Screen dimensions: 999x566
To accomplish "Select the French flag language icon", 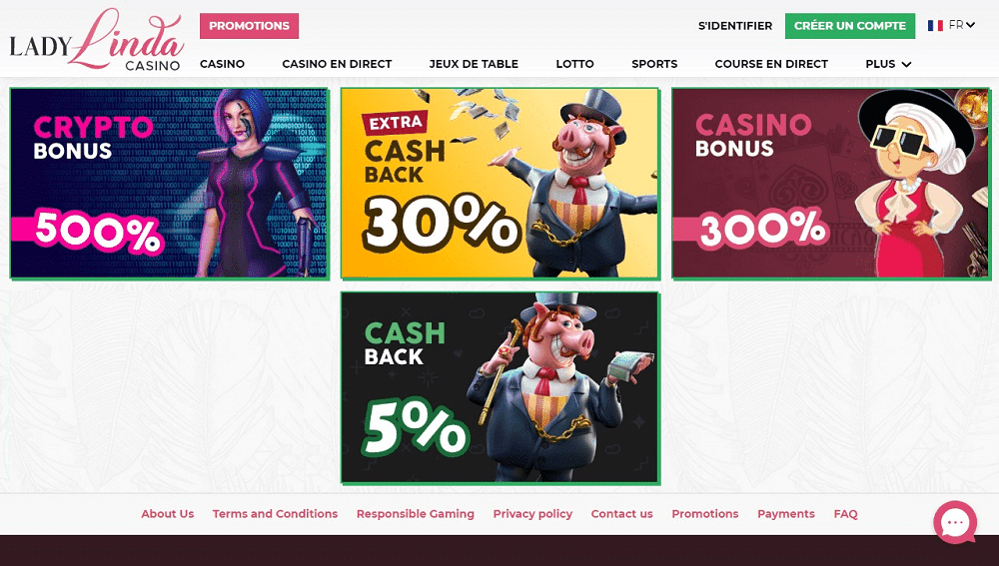I will click(x=935, y=26).
